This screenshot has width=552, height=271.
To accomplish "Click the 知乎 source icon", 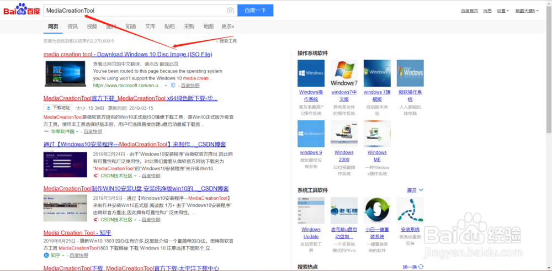I will [x=46, y=255].
